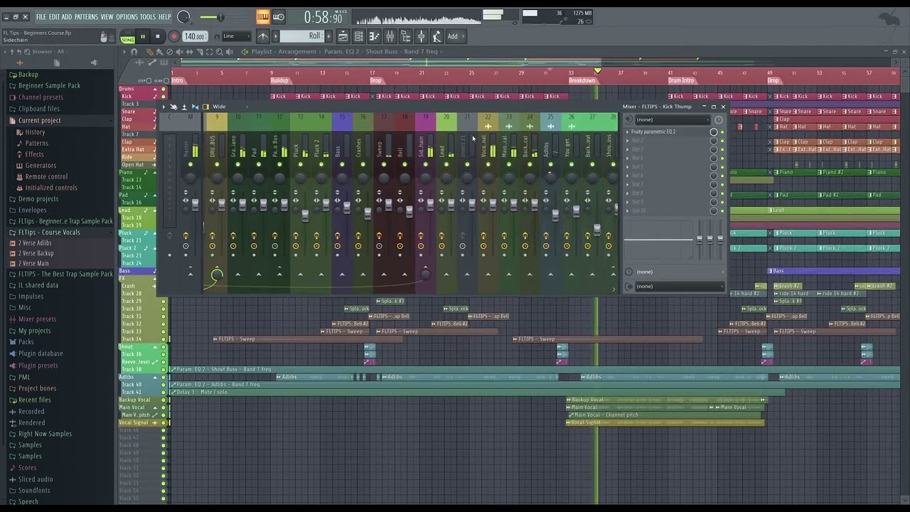
Task: Open Fruity parametric EQ 2 slot arrow menu
Action: (627, 132)
